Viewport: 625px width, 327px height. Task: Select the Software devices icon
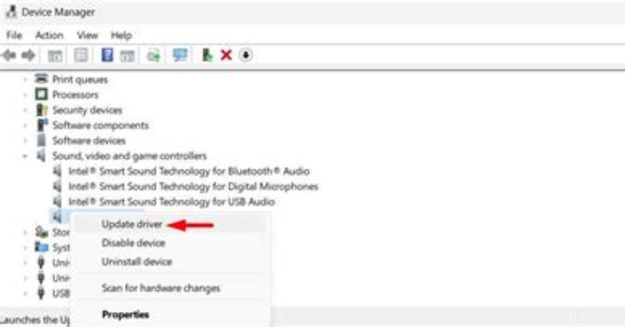pos(41,141)
